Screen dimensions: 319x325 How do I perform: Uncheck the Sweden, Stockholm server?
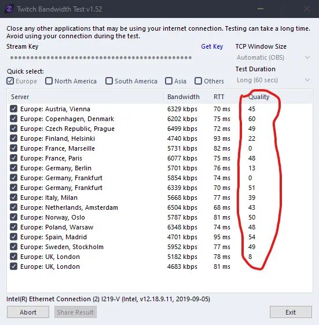(x=13, y=246)
